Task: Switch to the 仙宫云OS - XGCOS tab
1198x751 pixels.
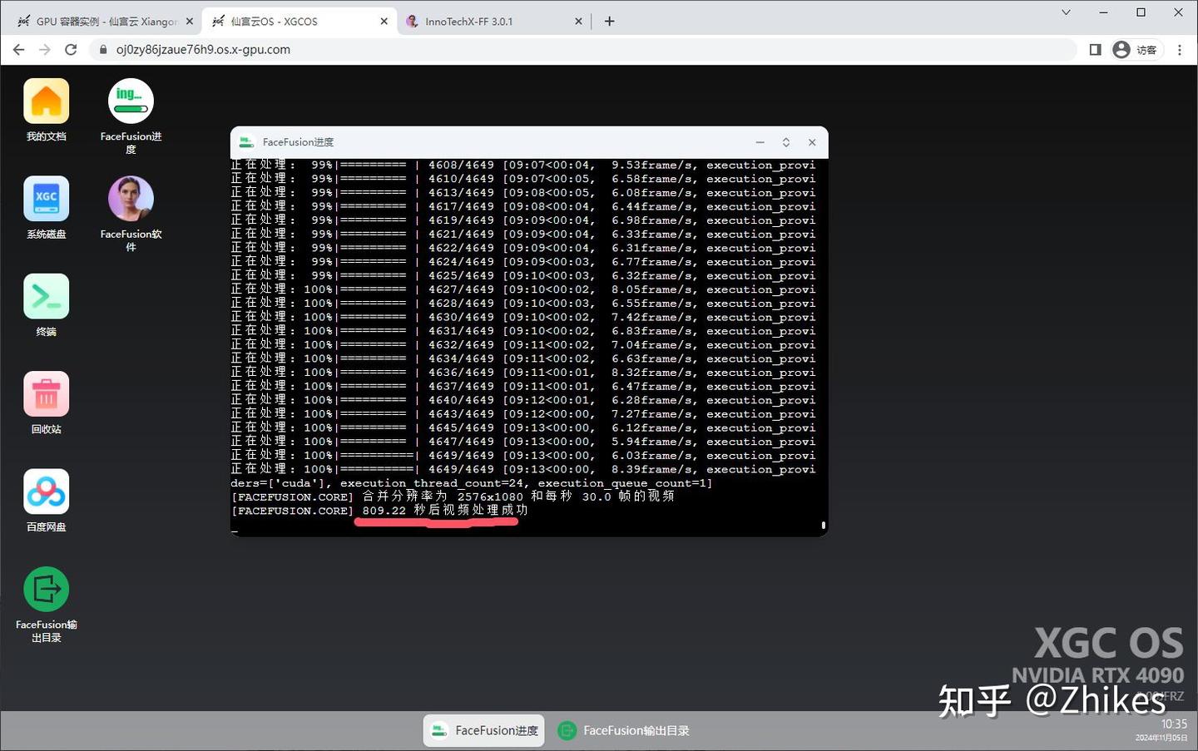Action: tap(299, 22)
